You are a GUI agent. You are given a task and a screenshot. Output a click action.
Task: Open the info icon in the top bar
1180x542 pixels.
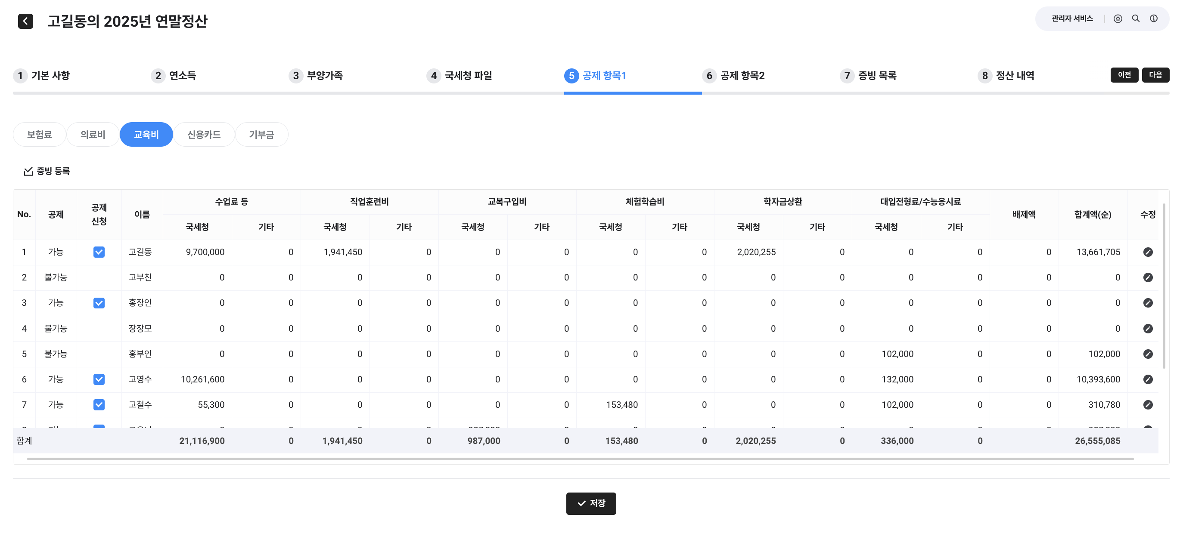1153,19
